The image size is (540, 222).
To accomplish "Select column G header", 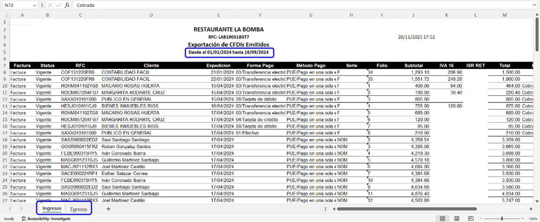I will pyautogui.click(x=311, y=15).
